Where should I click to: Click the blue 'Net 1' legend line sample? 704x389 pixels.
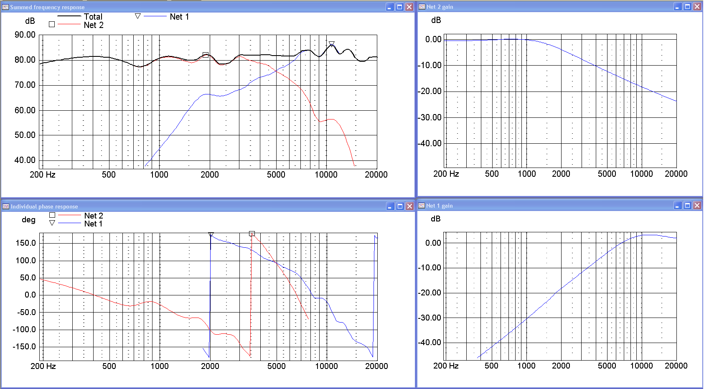tap(155, 17)
